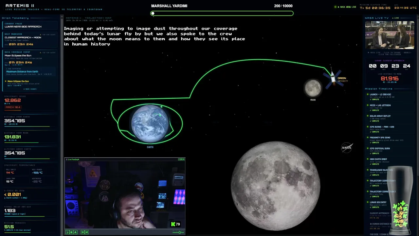Click the Mission Elapsed Time T+ 5d clock

click(x=375, y=8)
